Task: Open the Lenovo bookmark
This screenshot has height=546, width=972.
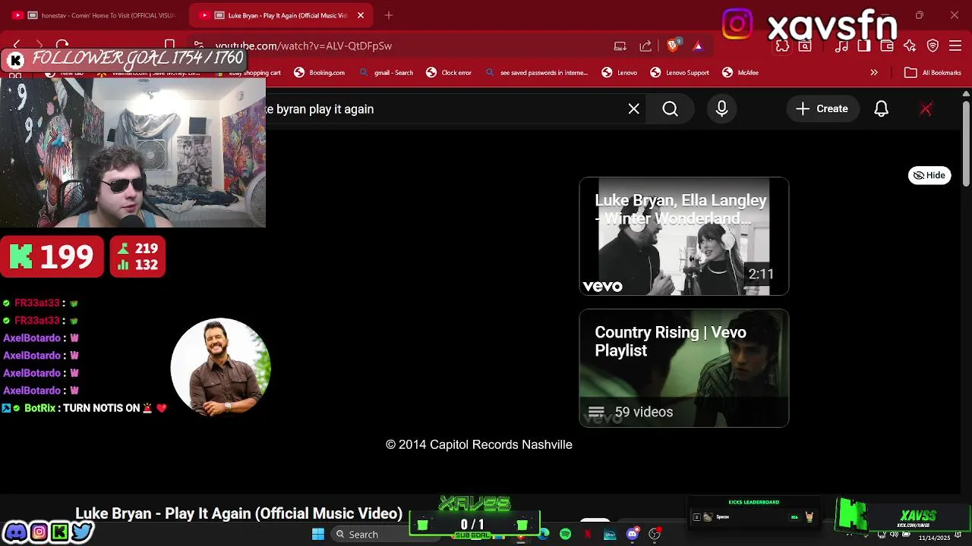Action: [619, 73]
